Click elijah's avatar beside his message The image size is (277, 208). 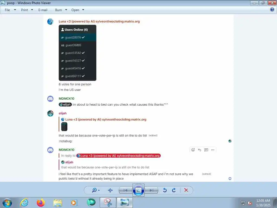click(50, 113)
